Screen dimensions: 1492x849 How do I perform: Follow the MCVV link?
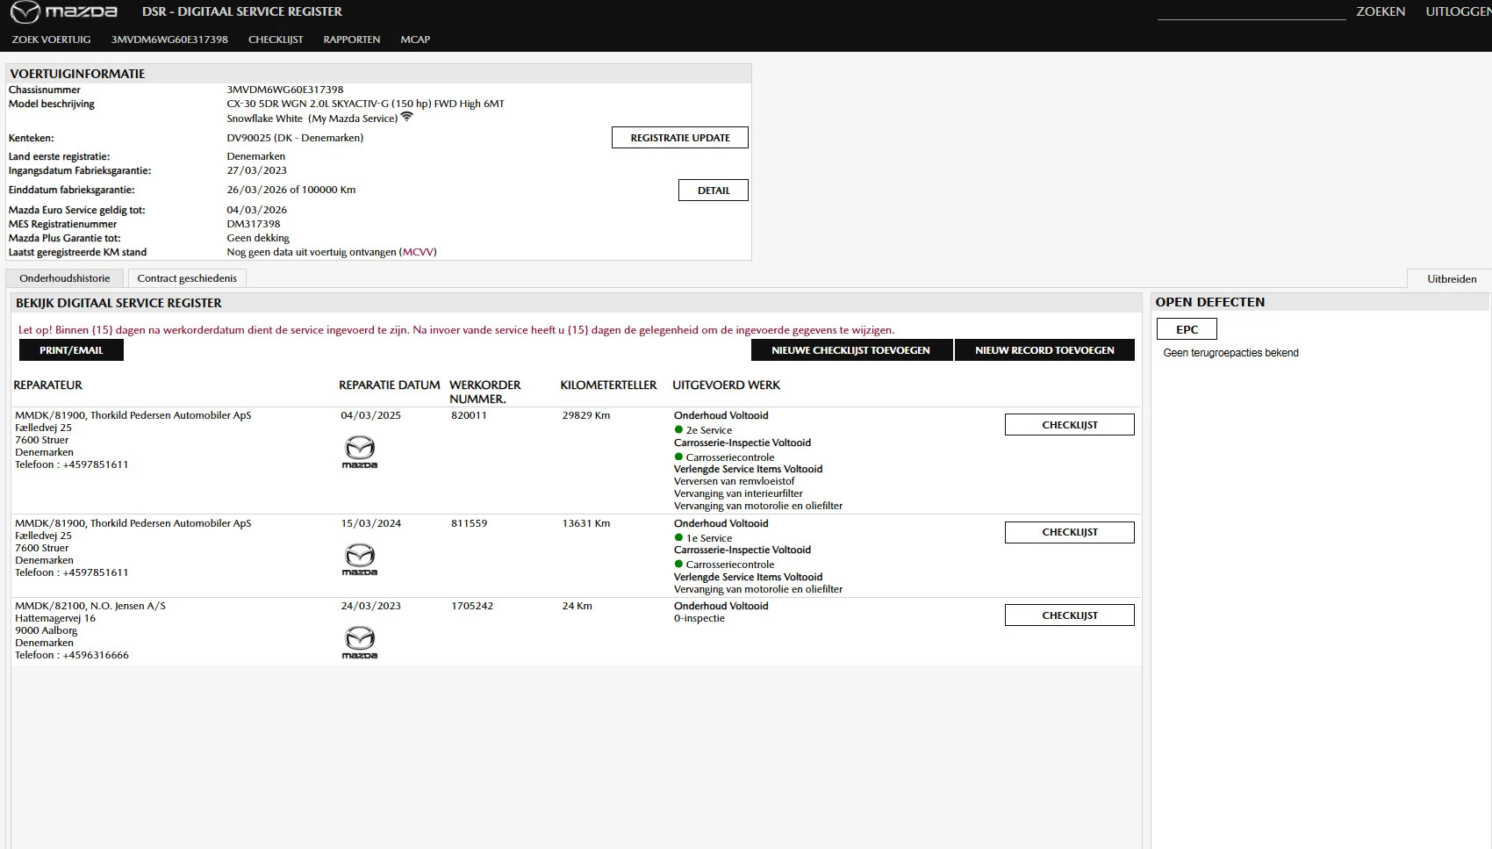point(418,252)
